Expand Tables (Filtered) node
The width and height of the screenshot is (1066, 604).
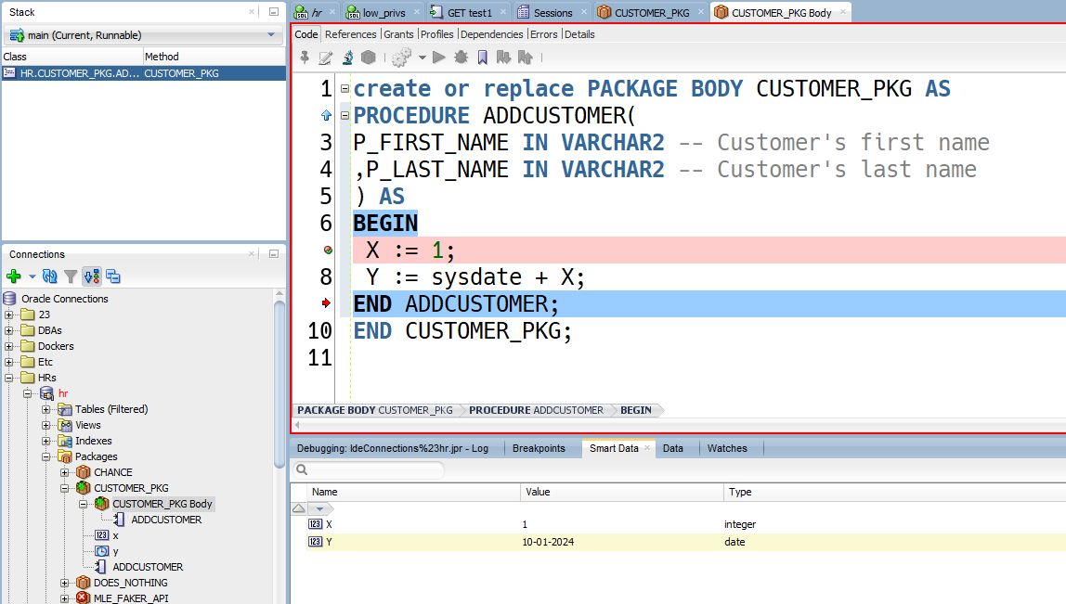coord(45,409)
